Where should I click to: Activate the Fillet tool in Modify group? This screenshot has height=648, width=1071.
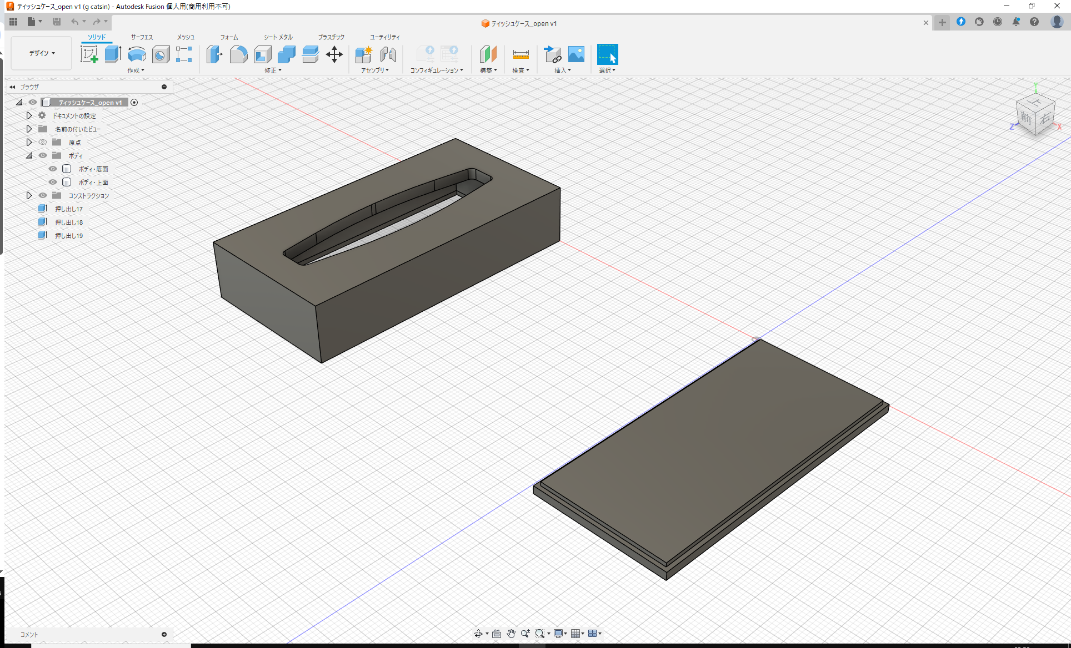point(238,54)
